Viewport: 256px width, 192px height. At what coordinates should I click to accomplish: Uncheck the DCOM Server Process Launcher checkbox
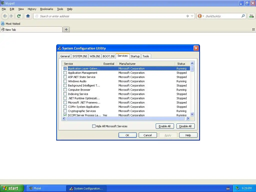(x=65, y=115)
